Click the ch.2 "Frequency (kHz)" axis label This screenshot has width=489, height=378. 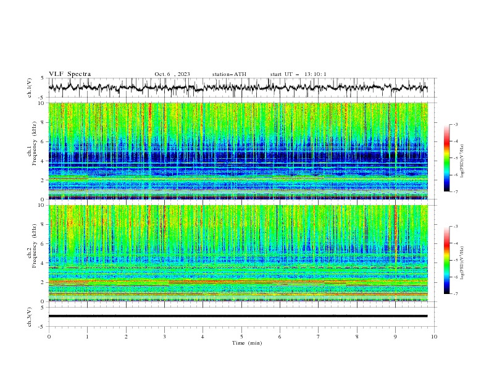(x=34, y=245)
